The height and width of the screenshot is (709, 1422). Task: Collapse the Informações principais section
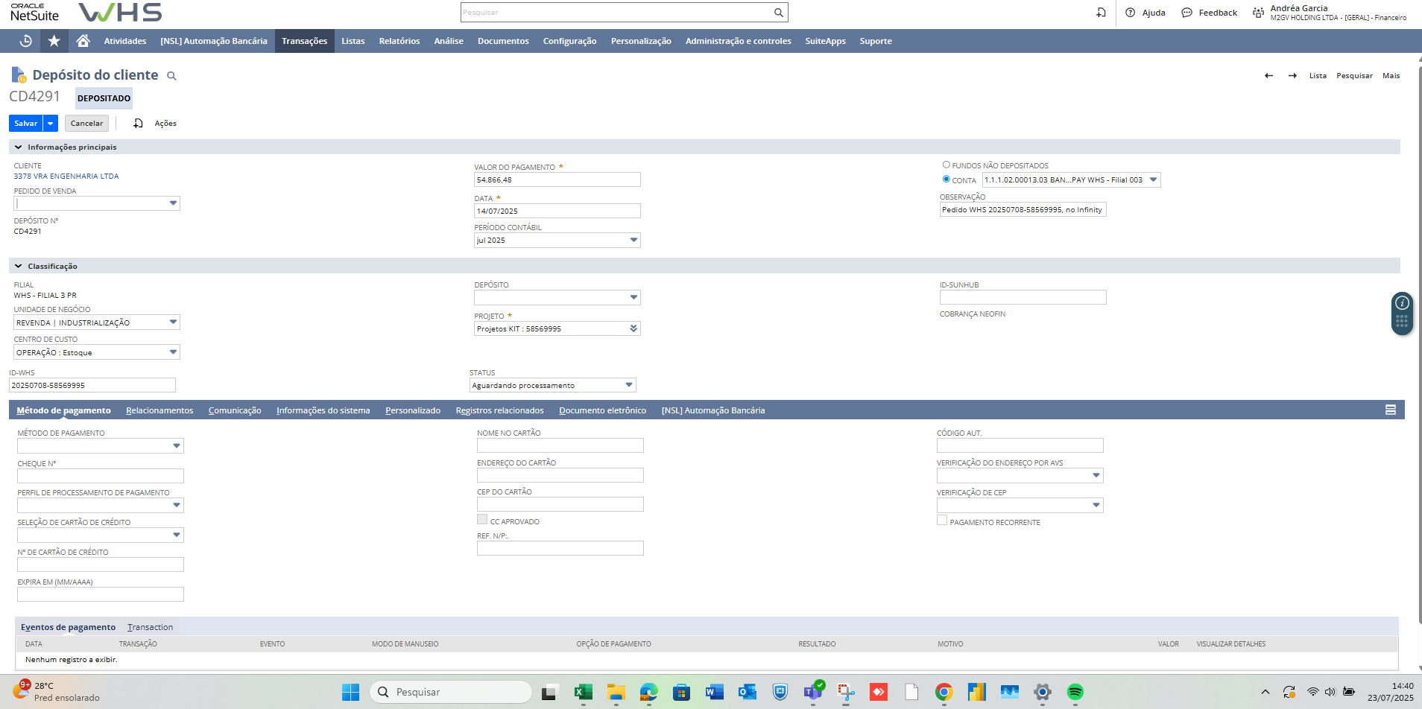[x=19, y=147]
